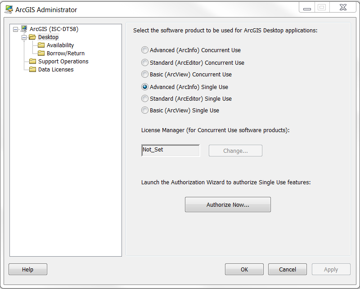The width and height of the screenshot is (360, 289).
Task: Open the Borrow/Return tree item
Action: pos(65,53)
